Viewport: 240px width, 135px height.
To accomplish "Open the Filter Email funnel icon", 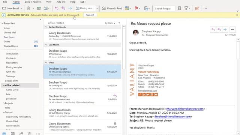I will click(186, 8).
